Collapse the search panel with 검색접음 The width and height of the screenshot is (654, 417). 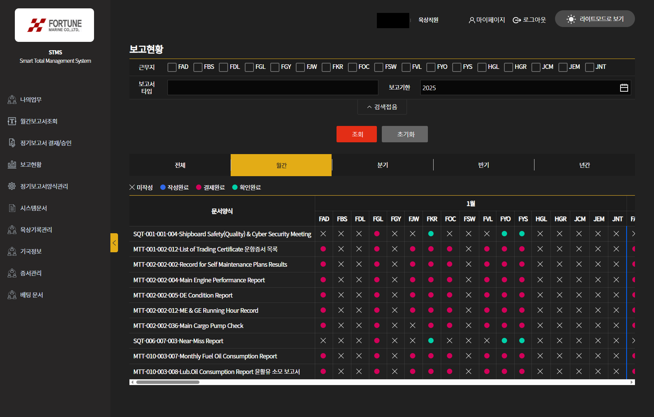coord(382,107)
